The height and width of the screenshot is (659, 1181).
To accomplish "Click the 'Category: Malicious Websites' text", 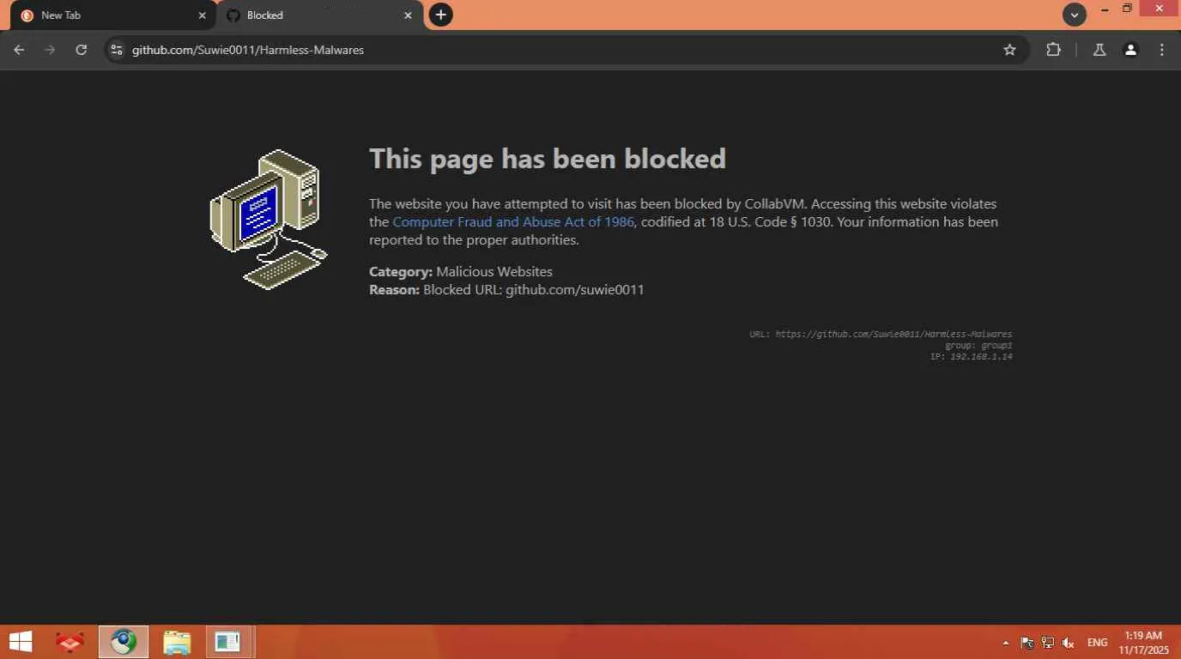I will click(x=461, y=271).
